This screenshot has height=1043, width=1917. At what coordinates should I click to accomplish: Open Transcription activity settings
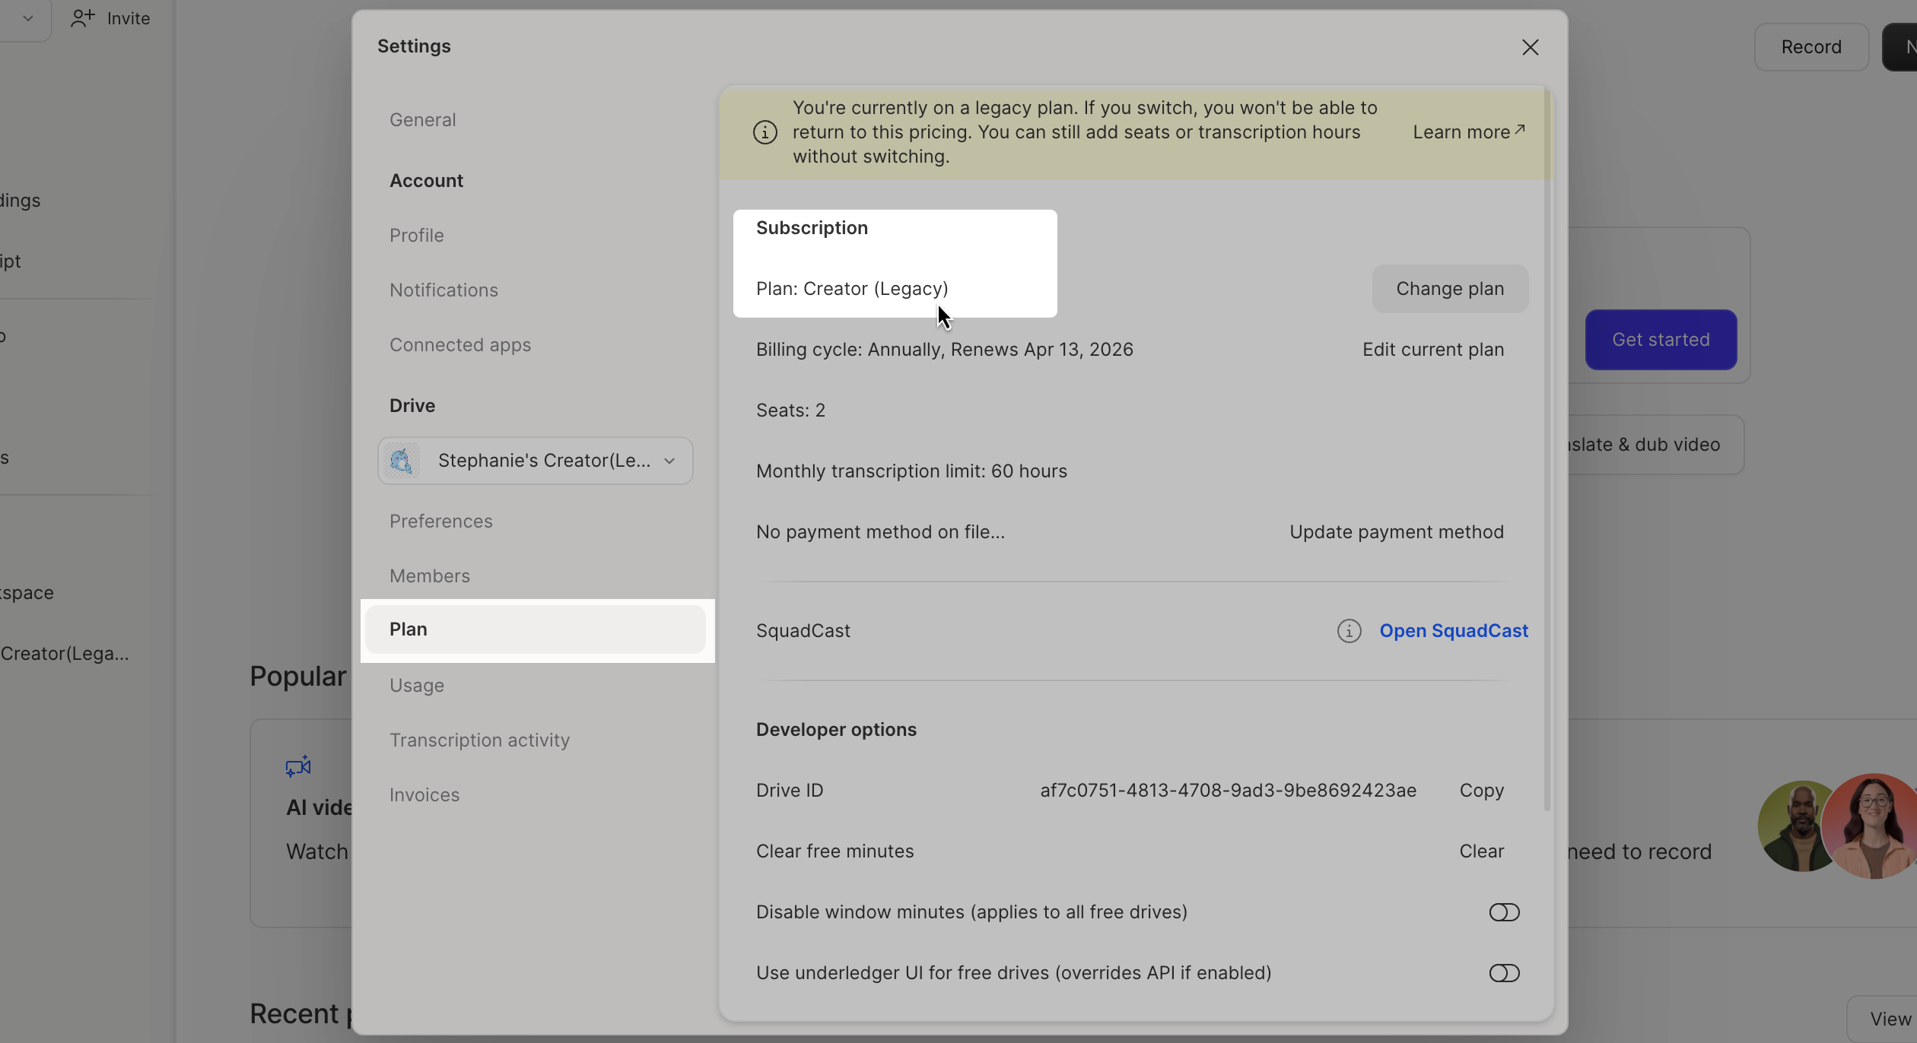tap(479, 739)
